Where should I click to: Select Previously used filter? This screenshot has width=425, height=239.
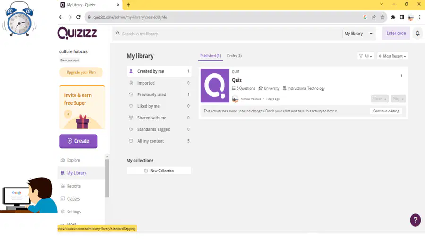click(159, 94)
